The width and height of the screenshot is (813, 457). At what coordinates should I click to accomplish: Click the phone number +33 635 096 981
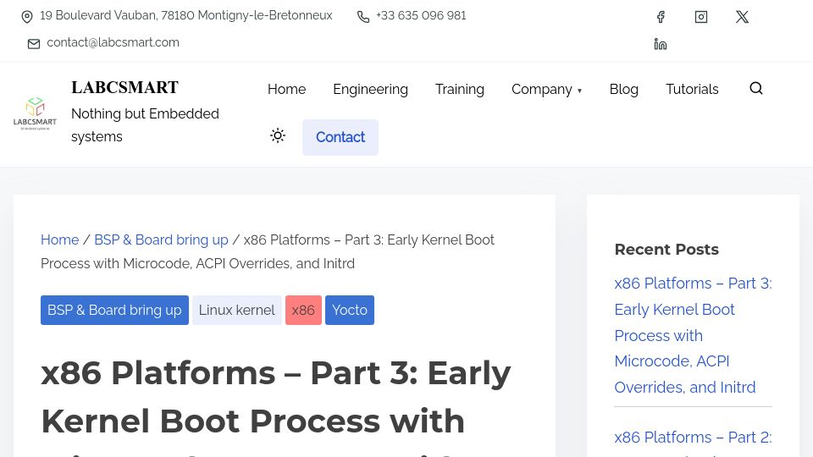coord(421,15)
